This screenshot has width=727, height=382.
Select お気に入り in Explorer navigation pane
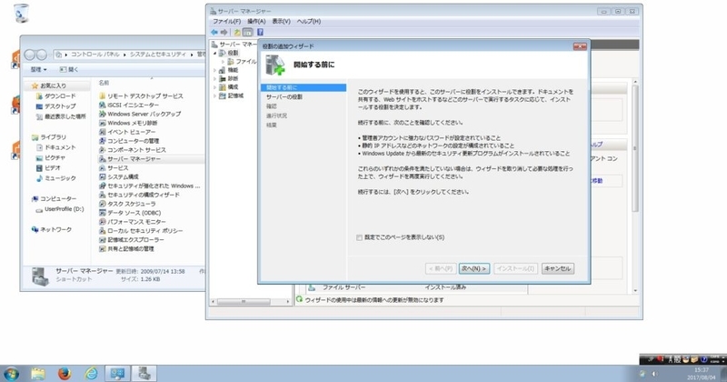(x=53, y=85)
